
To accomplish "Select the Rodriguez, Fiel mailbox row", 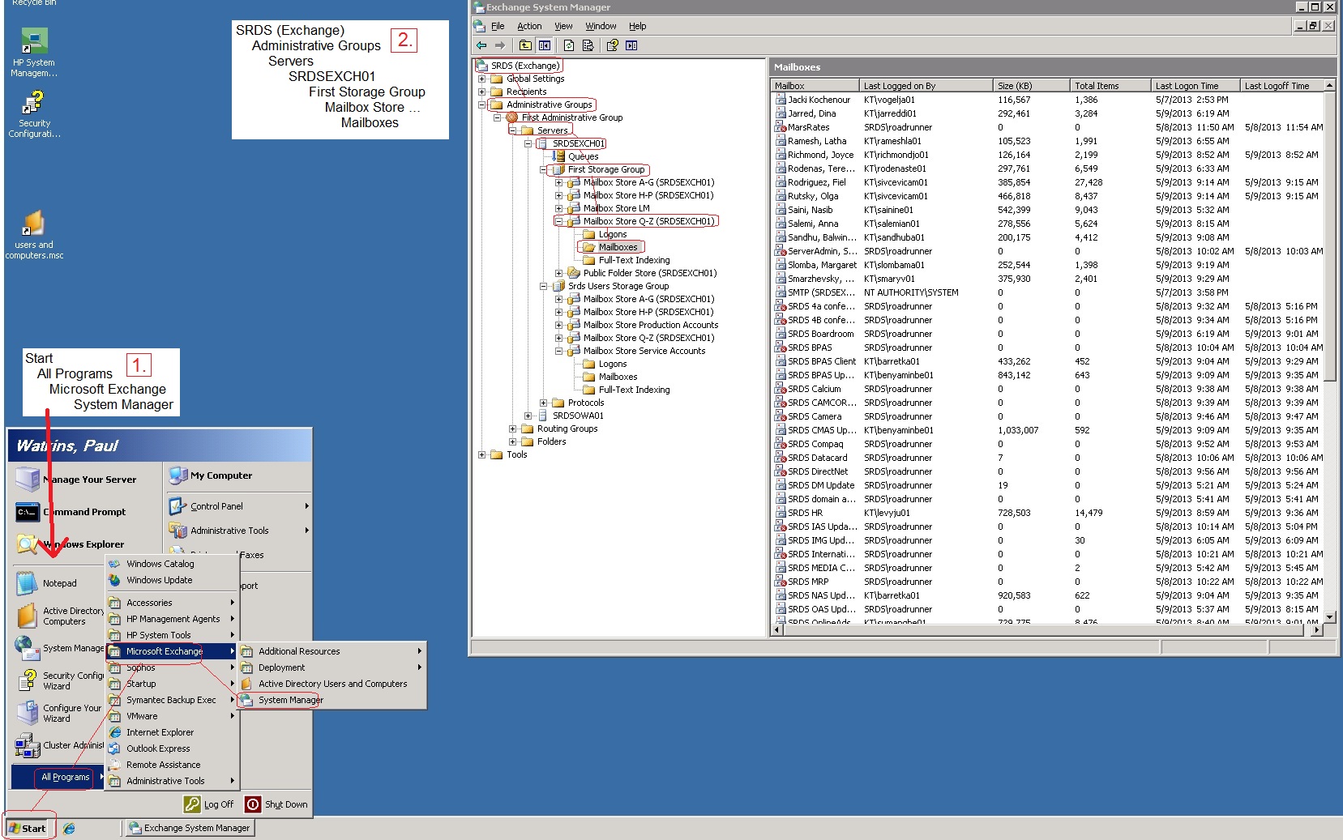I will pos(816,182).
